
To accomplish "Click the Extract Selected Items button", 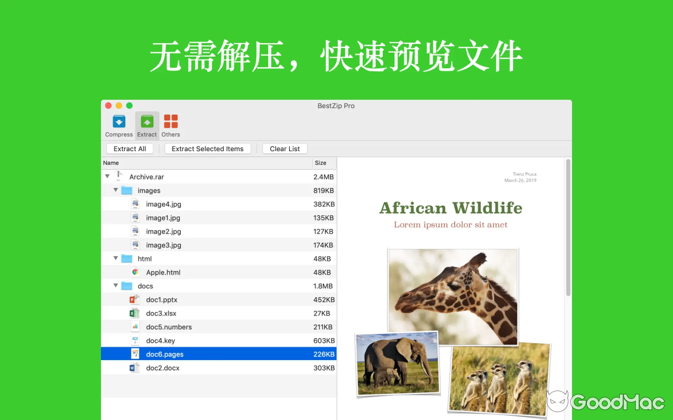I will pyautogui.click(x=207, y=149).
